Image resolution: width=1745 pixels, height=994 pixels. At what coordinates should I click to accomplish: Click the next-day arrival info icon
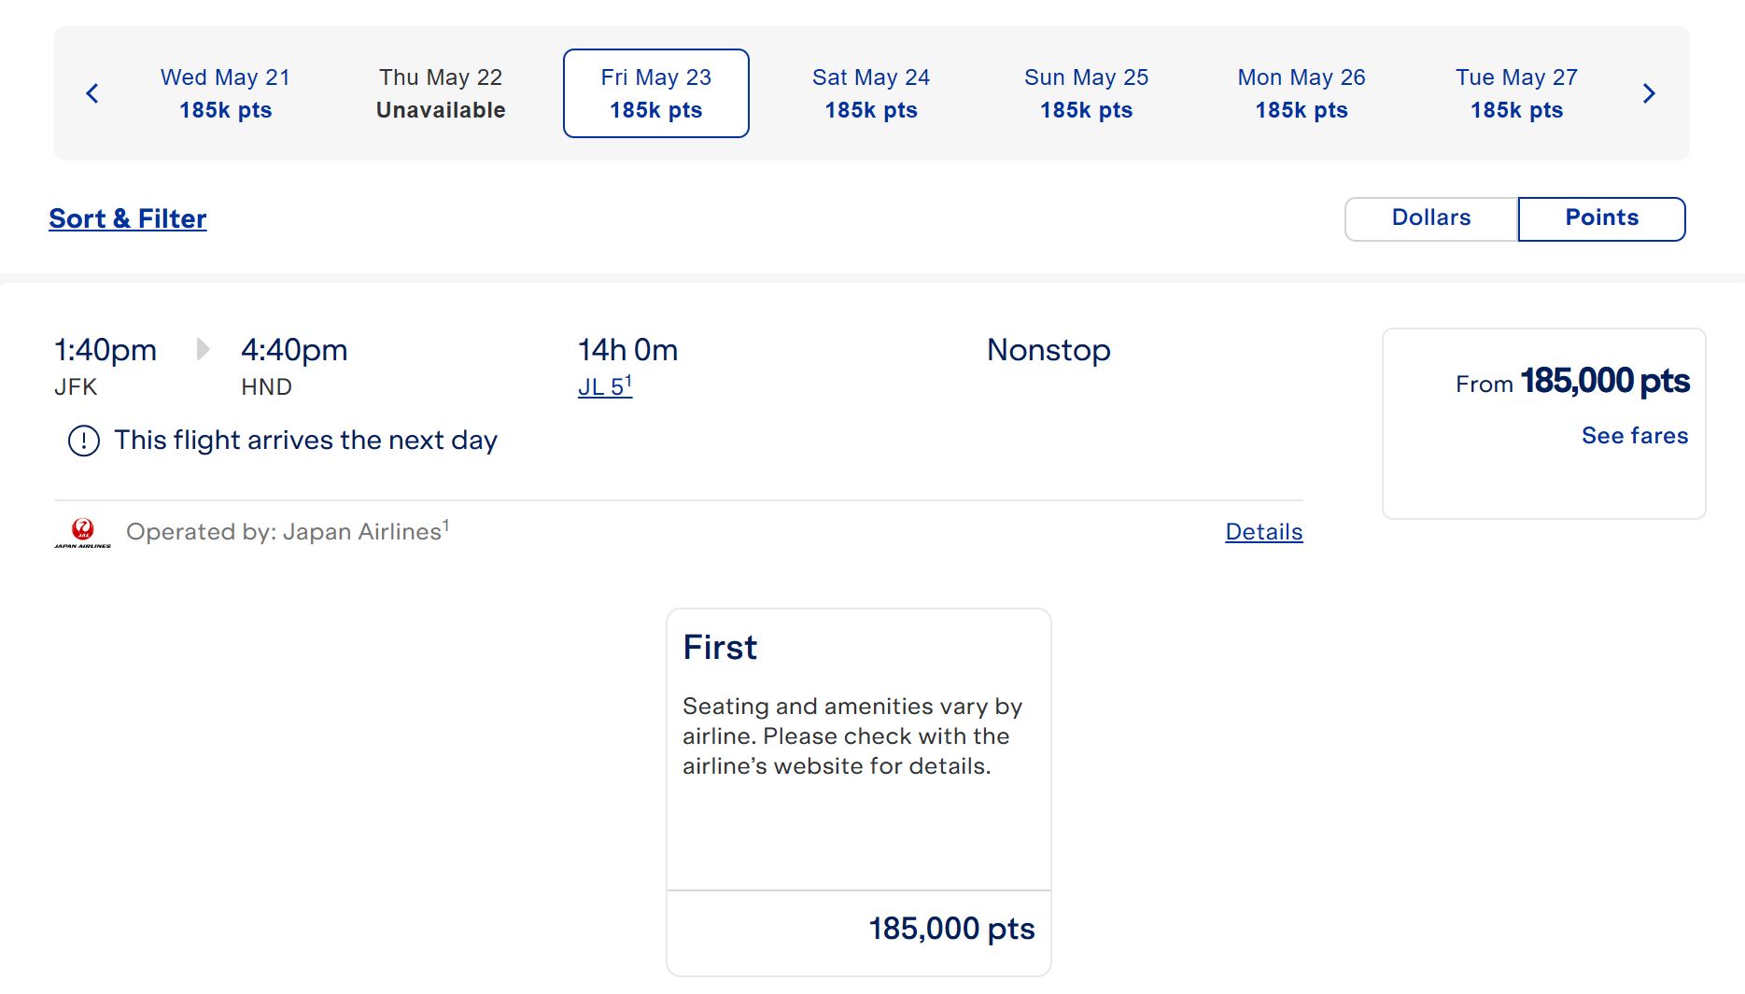84,441
